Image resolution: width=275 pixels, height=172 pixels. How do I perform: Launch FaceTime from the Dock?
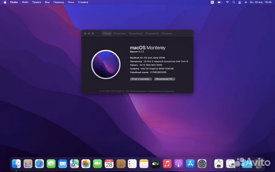point(97,164)
